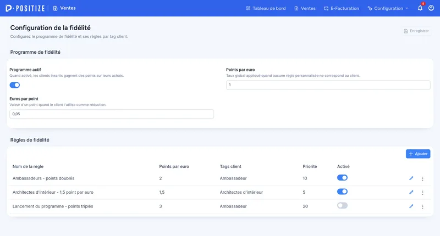Enable the Lancement du programme rule
The width and height of the screenshot is (440, 236).
pos(342,206)
